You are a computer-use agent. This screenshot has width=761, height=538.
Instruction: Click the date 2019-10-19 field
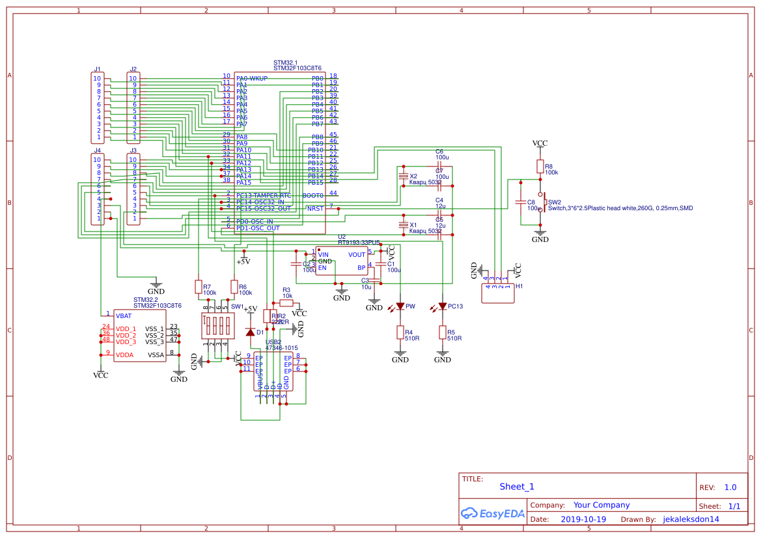click(x=585, y=519)
